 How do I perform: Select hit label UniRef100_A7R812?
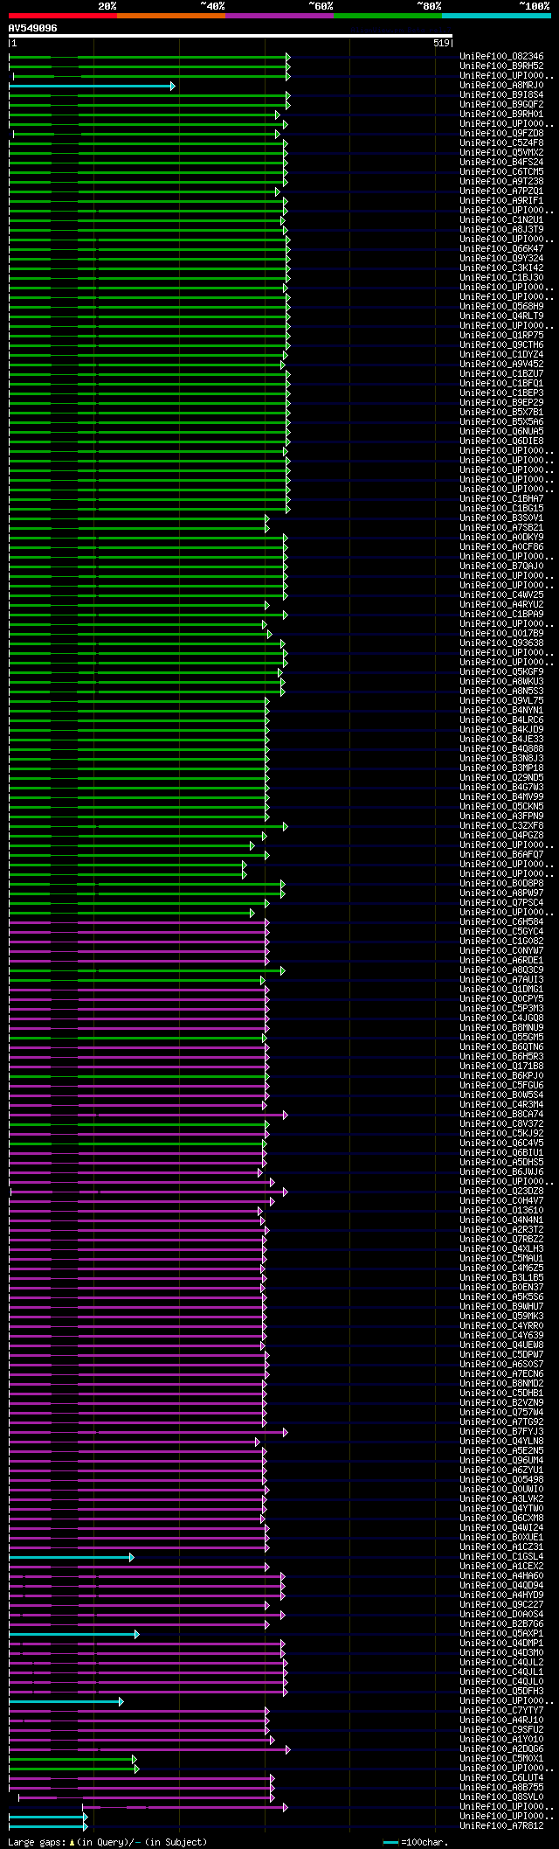501,1826
